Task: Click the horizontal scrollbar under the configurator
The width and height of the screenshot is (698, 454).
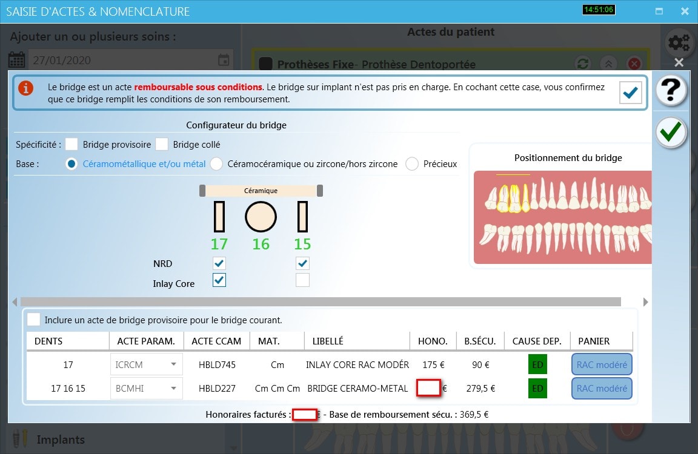Action: (321, 301)
